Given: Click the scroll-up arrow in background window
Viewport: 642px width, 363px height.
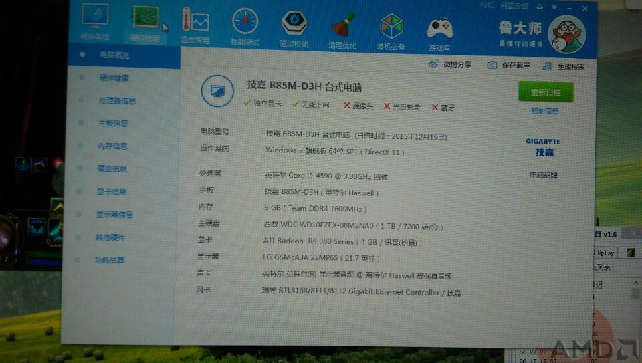Looking at the screenshot, I should (636, 283).
